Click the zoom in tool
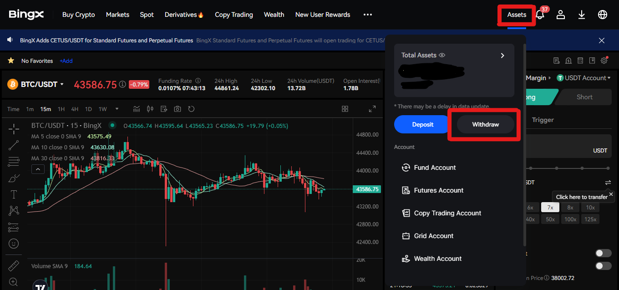The height and width of the screenshot is (290, 619). click(14, 282)
